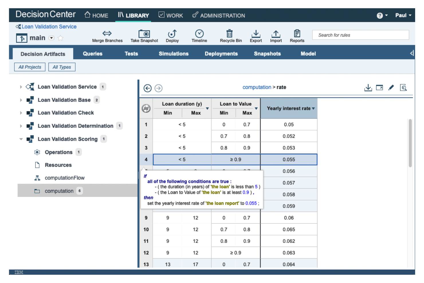The width and height of the screenshot is (424, 283).
Task: Click the 0.065 yearly interest rate cell
Action: pyautogui.click(x=289, y=229)
